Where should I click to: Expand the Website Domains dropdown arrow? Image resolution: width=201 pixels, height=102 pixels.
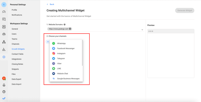pyautogui.click(x=142, y=30)
